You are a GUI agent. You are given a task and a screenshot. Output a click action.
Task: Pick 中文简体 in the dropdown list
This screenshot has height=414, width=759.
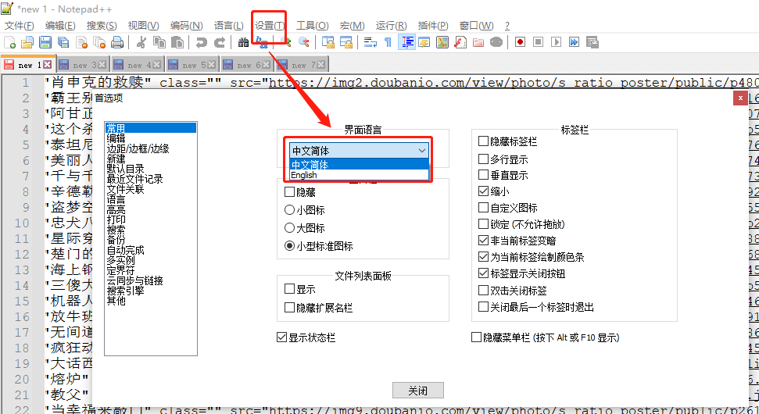[359, 165]
